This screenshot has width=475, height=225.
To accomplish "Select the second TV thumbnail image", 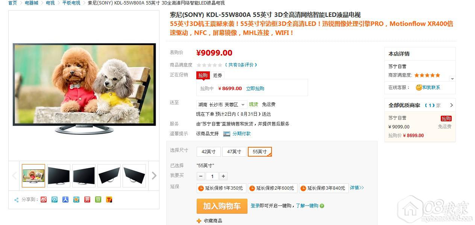I will coord(58,175).
